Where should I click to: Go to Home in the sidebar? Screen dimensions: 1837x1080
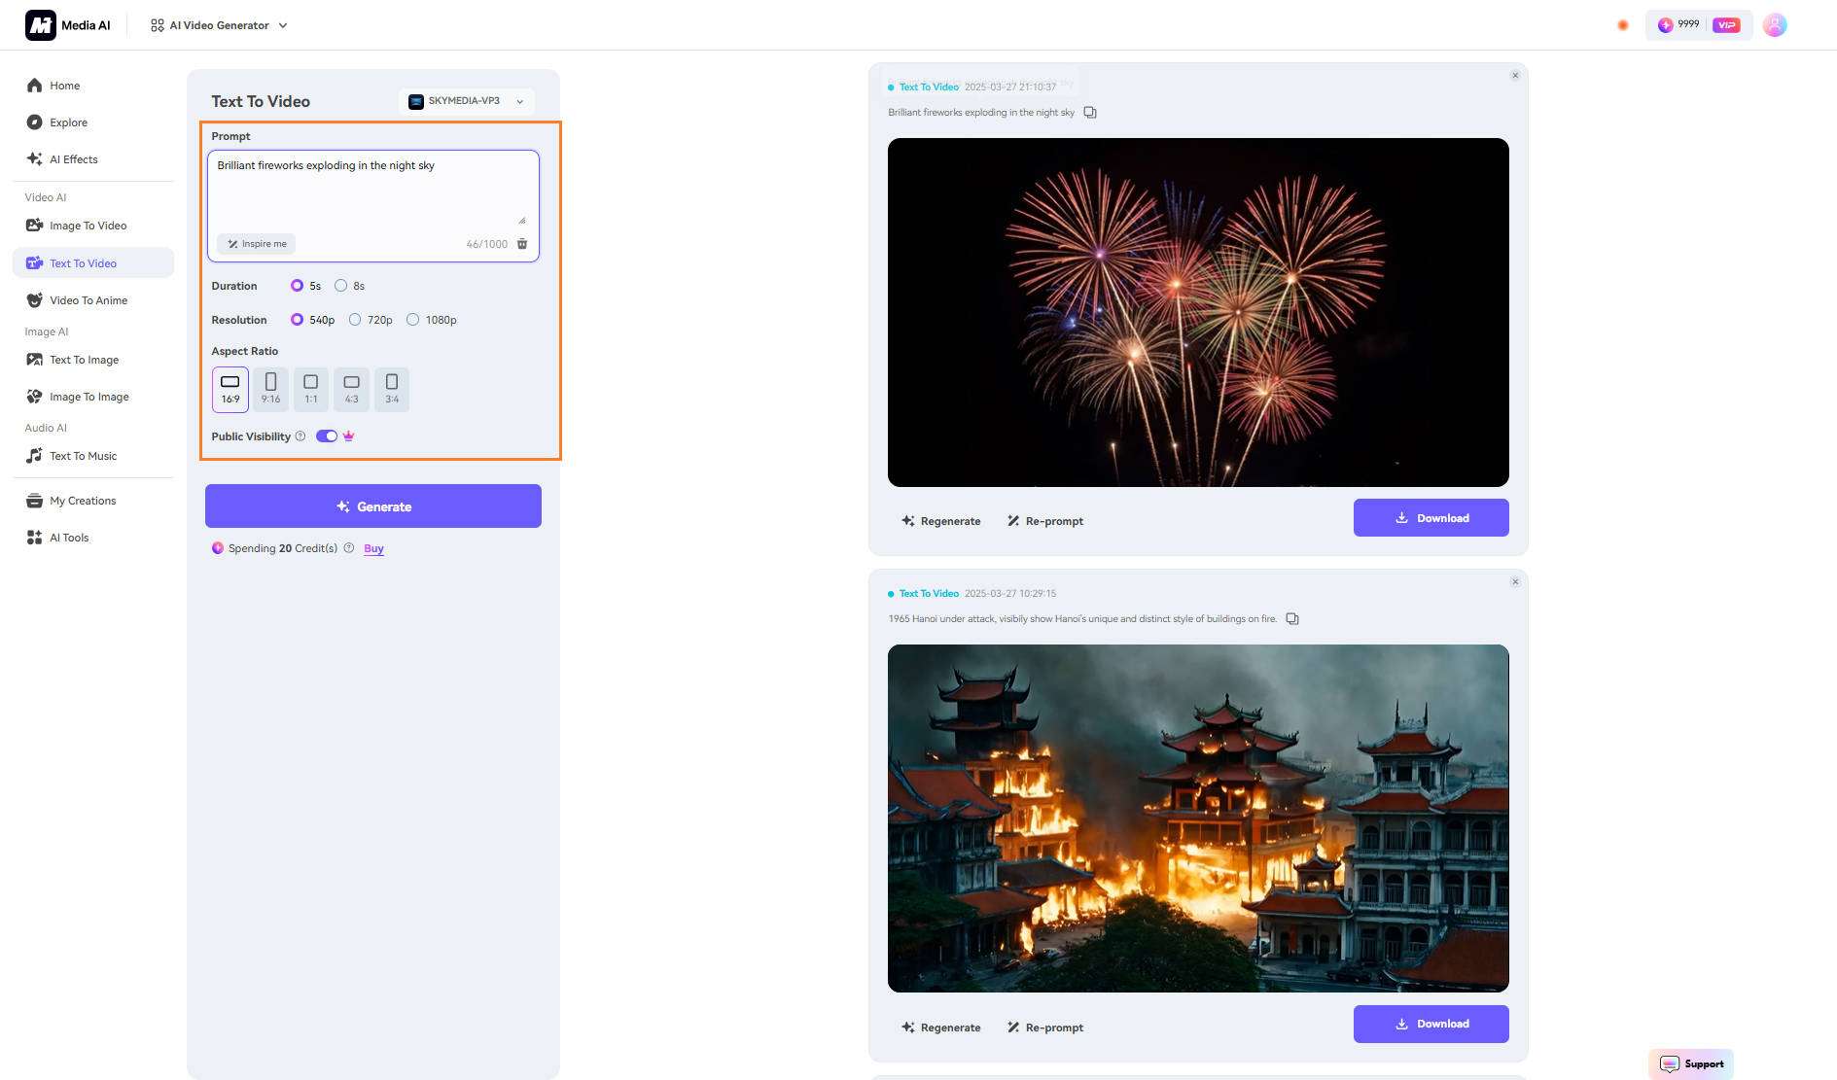93,86
